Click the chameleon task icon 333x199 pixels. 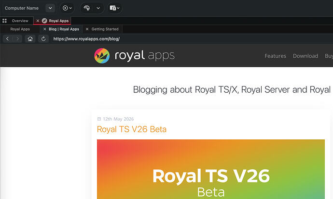87,8
